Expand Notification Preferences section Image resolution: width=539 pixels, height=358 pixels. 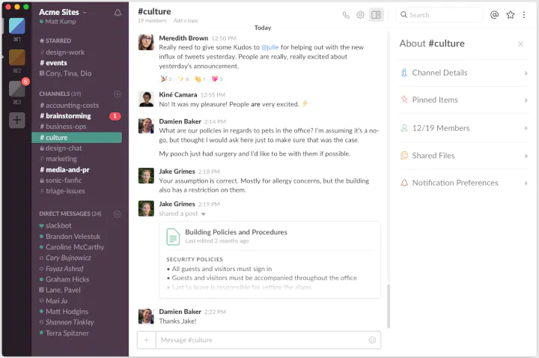click(x=463, y=183)
